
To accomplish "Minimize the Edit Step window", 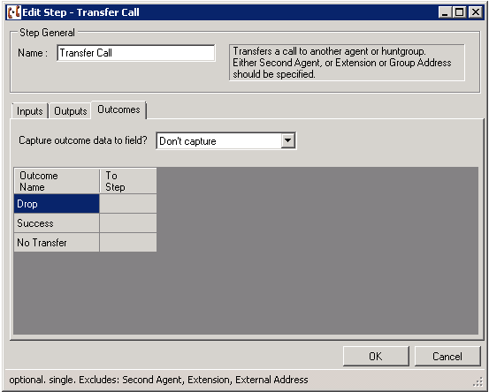I will [445, 12].
